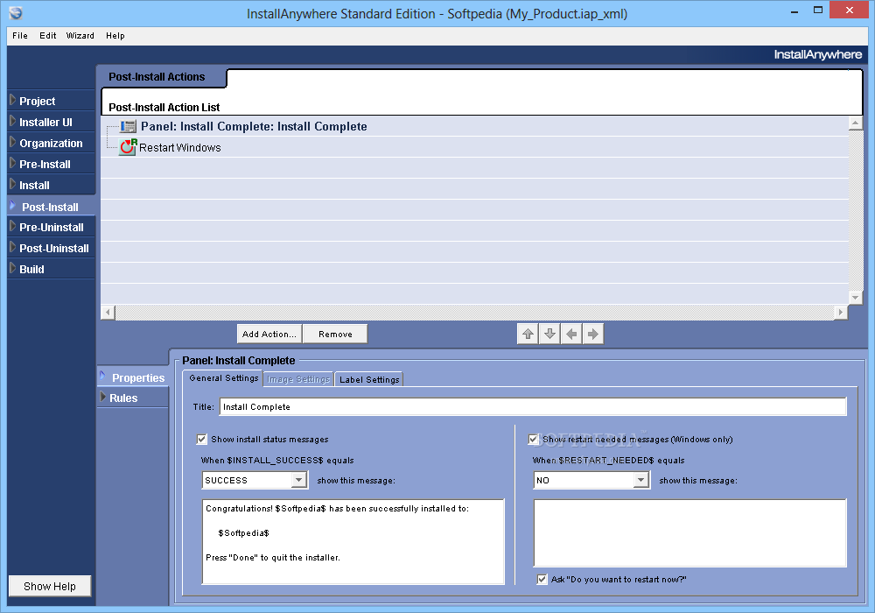Toggle Show install status messages checkbox
Image resolution: width=875 pixels, height=613 pixels.
pyautogui.click(x=202, y=440)
